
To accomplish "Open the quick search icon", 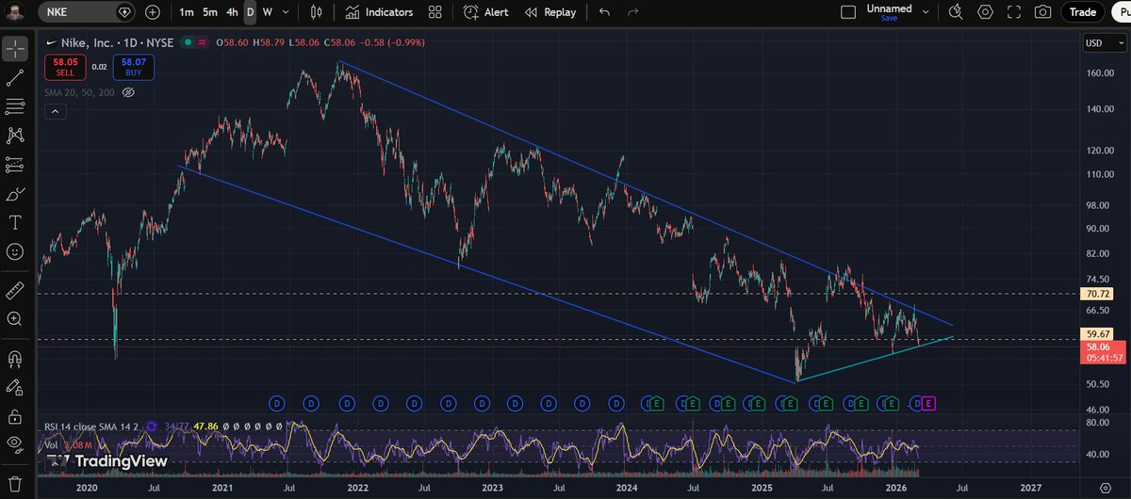I will 957,12.
